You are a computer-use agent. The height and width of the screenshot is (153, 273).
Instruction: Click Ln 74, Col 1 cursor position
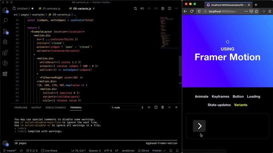point(78,150)
